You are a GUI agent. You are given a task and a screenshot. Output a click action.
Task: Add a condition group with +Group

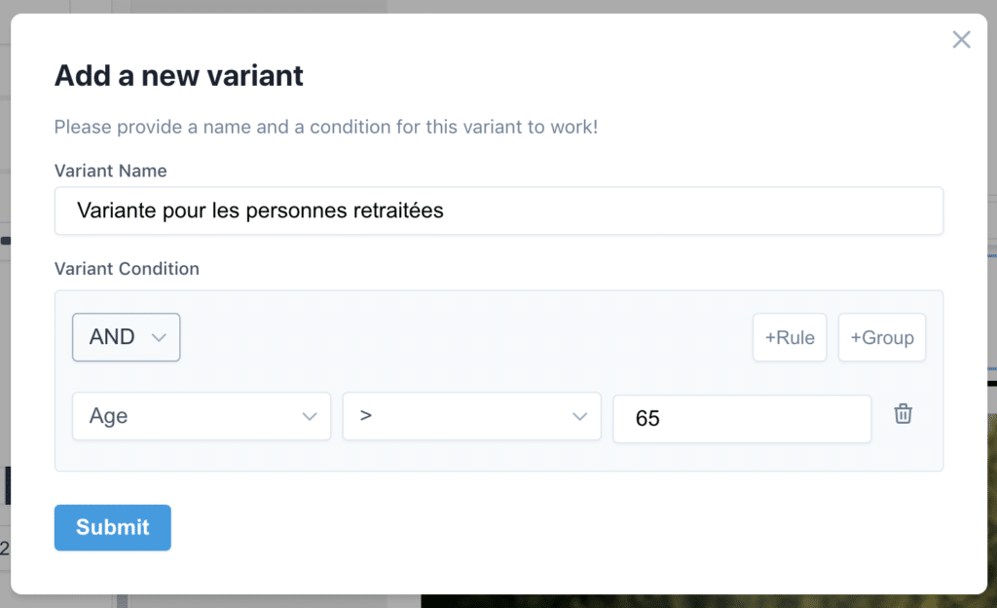(x=881, y=338)
